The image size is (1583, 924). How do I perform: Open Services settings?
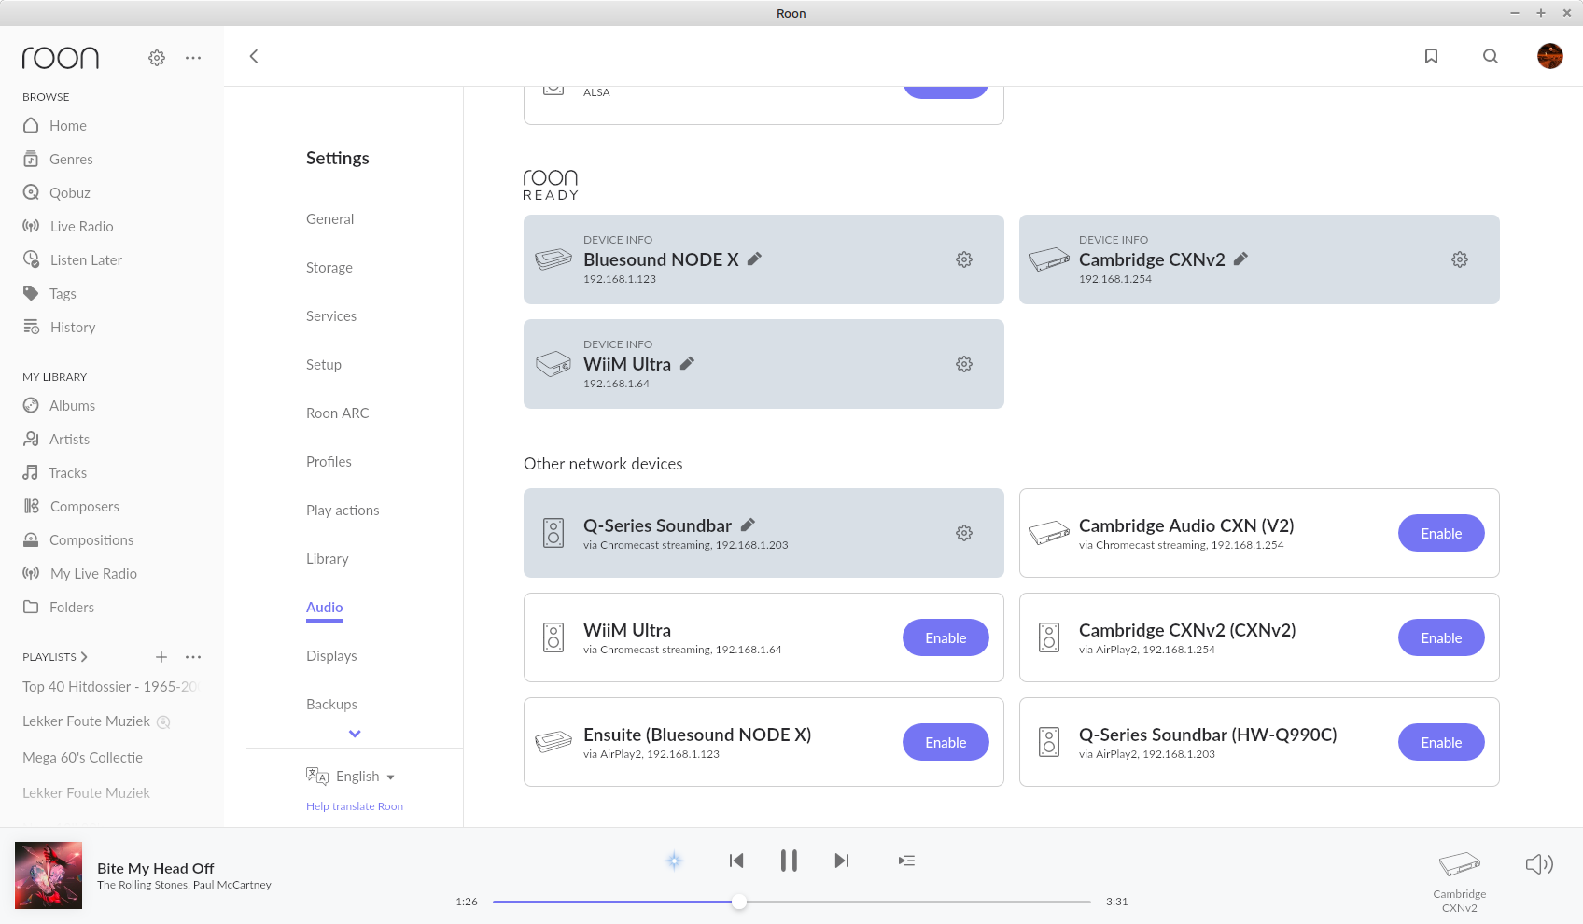331,316
